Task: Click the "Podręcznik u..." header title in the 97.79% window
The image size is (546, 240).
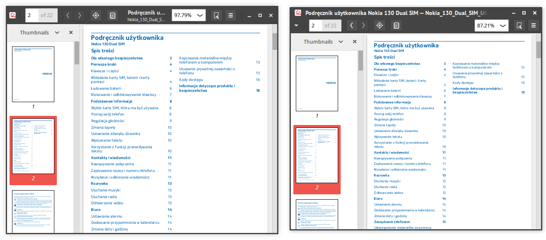Action: (146, 12)
